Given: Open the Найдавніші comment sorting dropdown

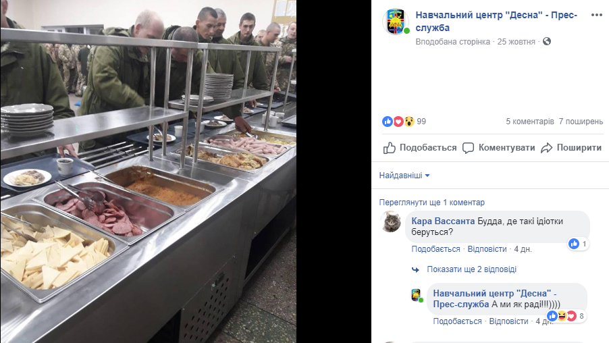Looking at the screenshot, I should [x=404, y=176].
